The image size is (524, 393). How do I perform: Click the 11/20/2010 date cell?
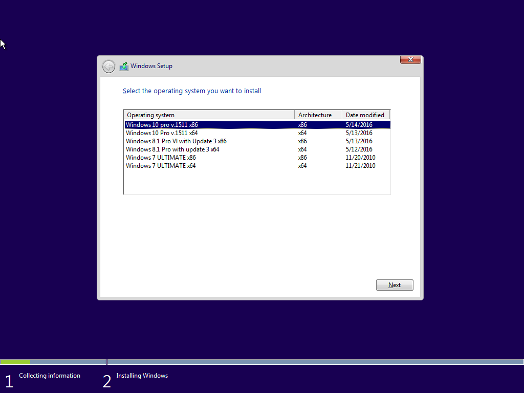(x=360, y=158)
